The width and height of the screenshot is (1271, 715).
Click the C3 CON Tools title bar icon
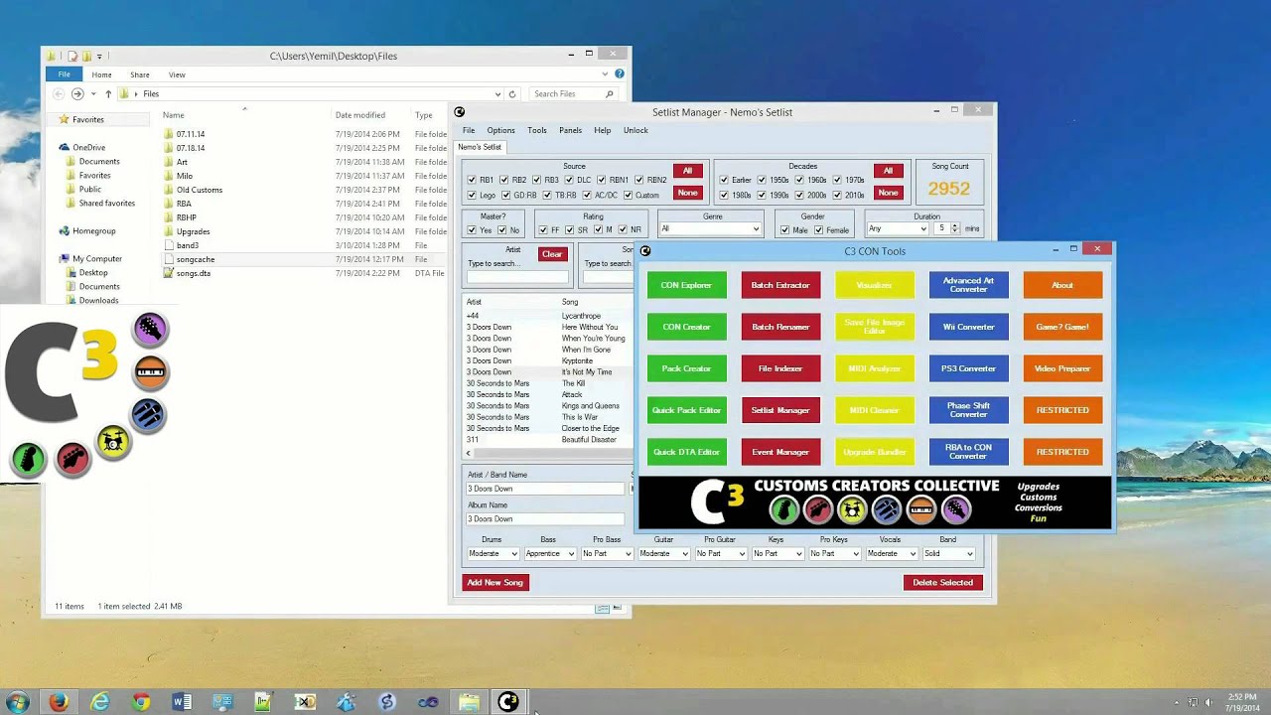click(645, 251)
